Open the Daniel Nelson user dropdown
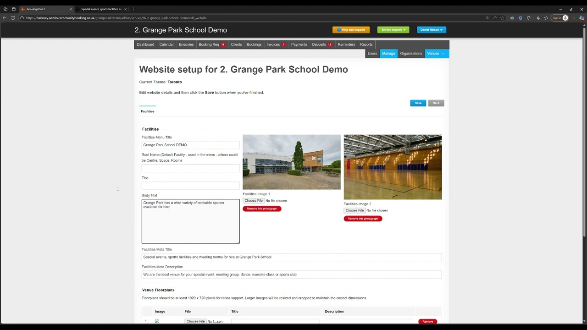 [432, 30]
